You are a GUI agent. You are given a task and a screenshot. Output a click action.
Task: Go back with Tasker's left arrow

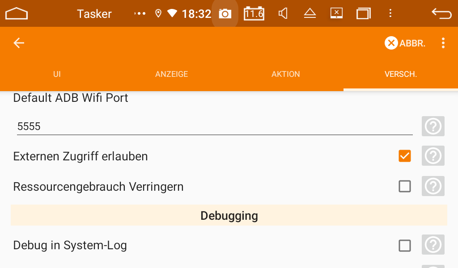point(19,43)
